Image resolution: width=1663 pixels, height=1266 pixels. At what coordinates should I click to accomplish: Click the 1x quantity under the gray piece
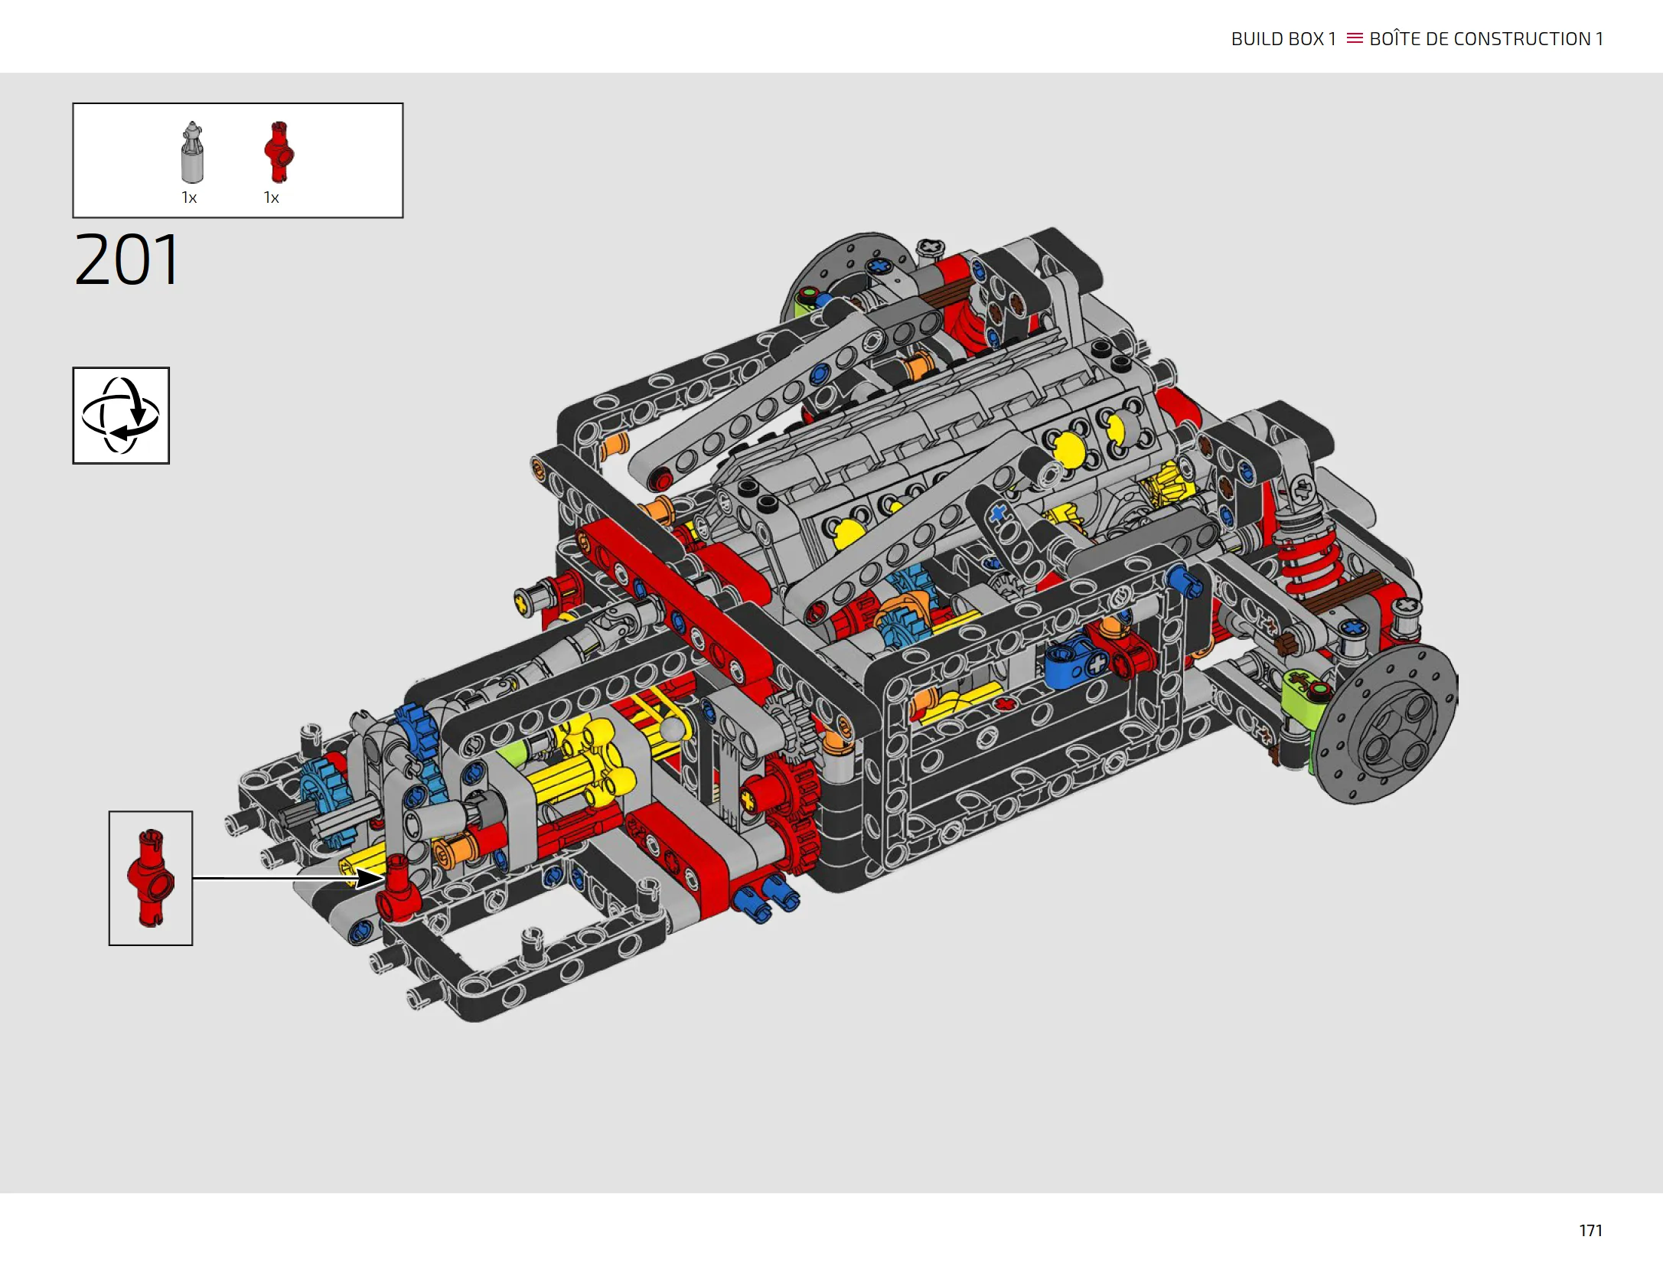point(189,197)
